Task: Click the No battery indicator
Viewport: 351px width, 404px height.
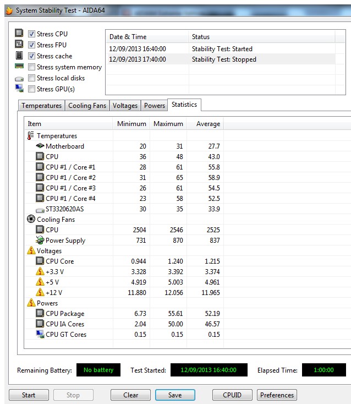Action: pyautogui.click(x=98, y=370)
